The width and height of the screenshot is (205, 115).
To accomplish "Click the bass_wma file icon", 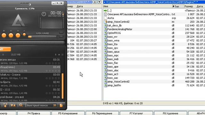I will pos(106,41).
